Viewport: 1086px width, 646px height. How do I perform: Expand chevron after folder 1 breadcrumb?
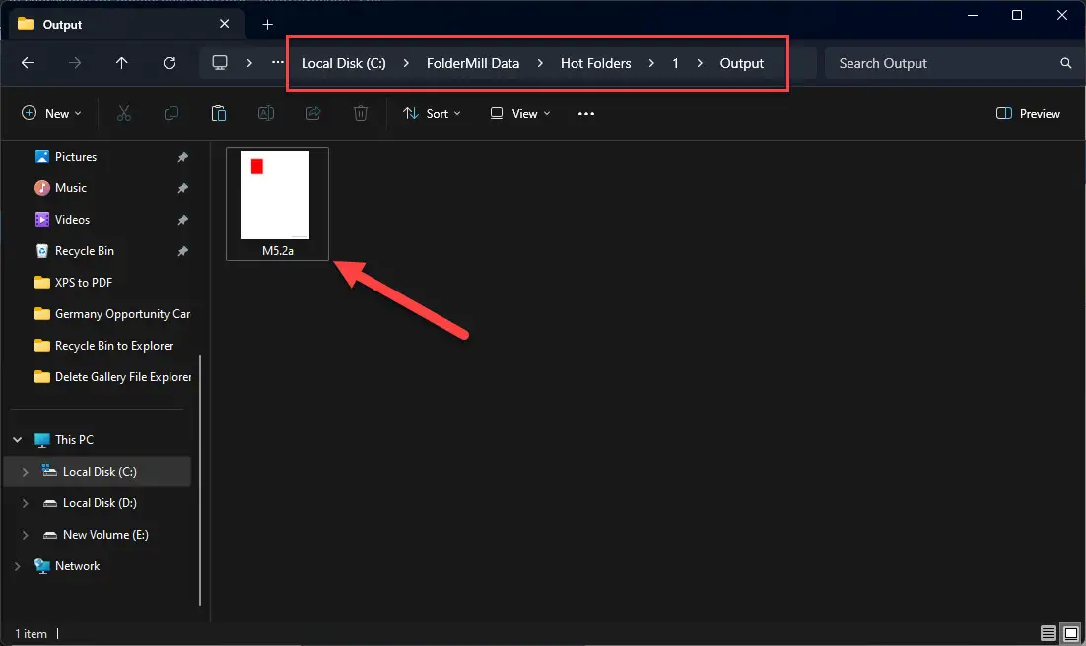point(700,63)
